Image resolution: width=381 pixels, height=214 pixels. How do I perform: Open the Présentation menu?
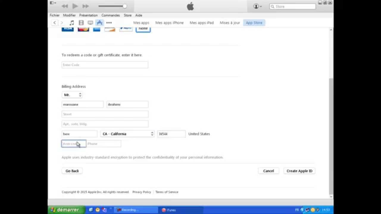[x=88, y=15]
